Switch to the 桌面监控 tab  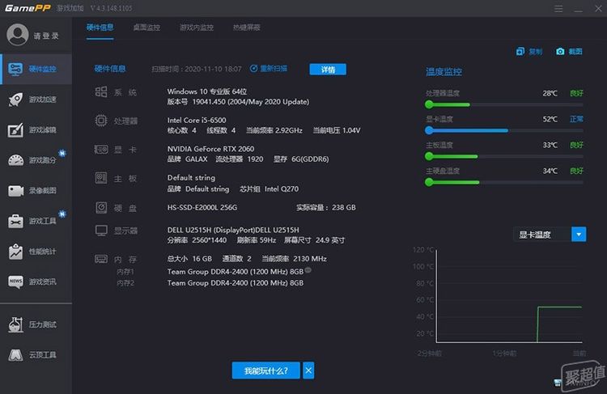146,28
